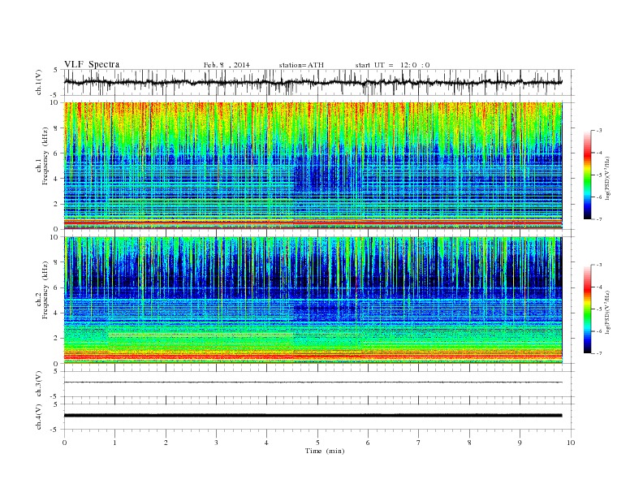Click the ch.1 spectrogram color scale bar
Image resolution: width=643 pixels, height=497 pixels.
pos(588,175)
